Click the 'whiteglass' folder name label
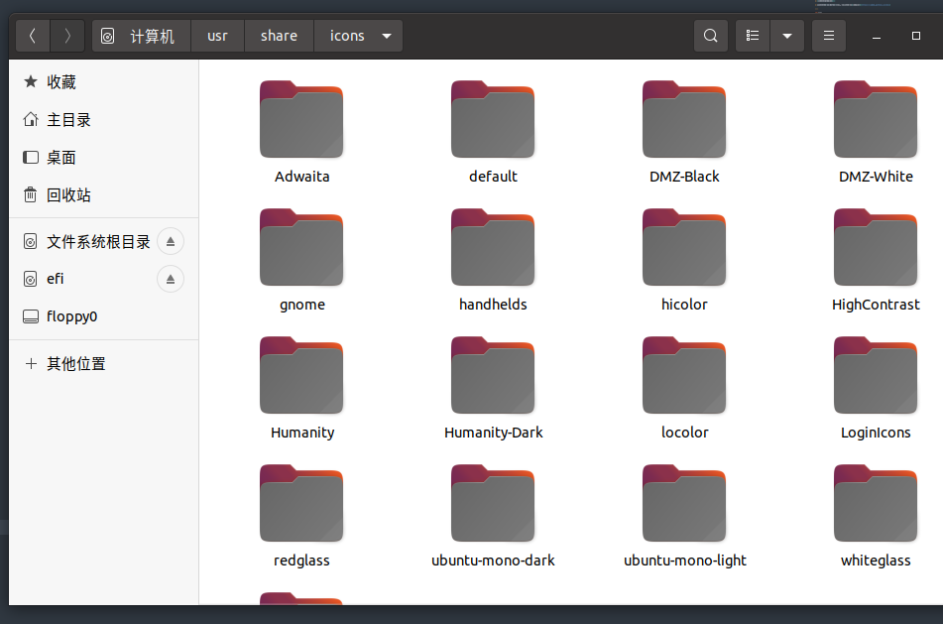The width and height of the screenshot is (943, 624). click(x=876, y=561)
